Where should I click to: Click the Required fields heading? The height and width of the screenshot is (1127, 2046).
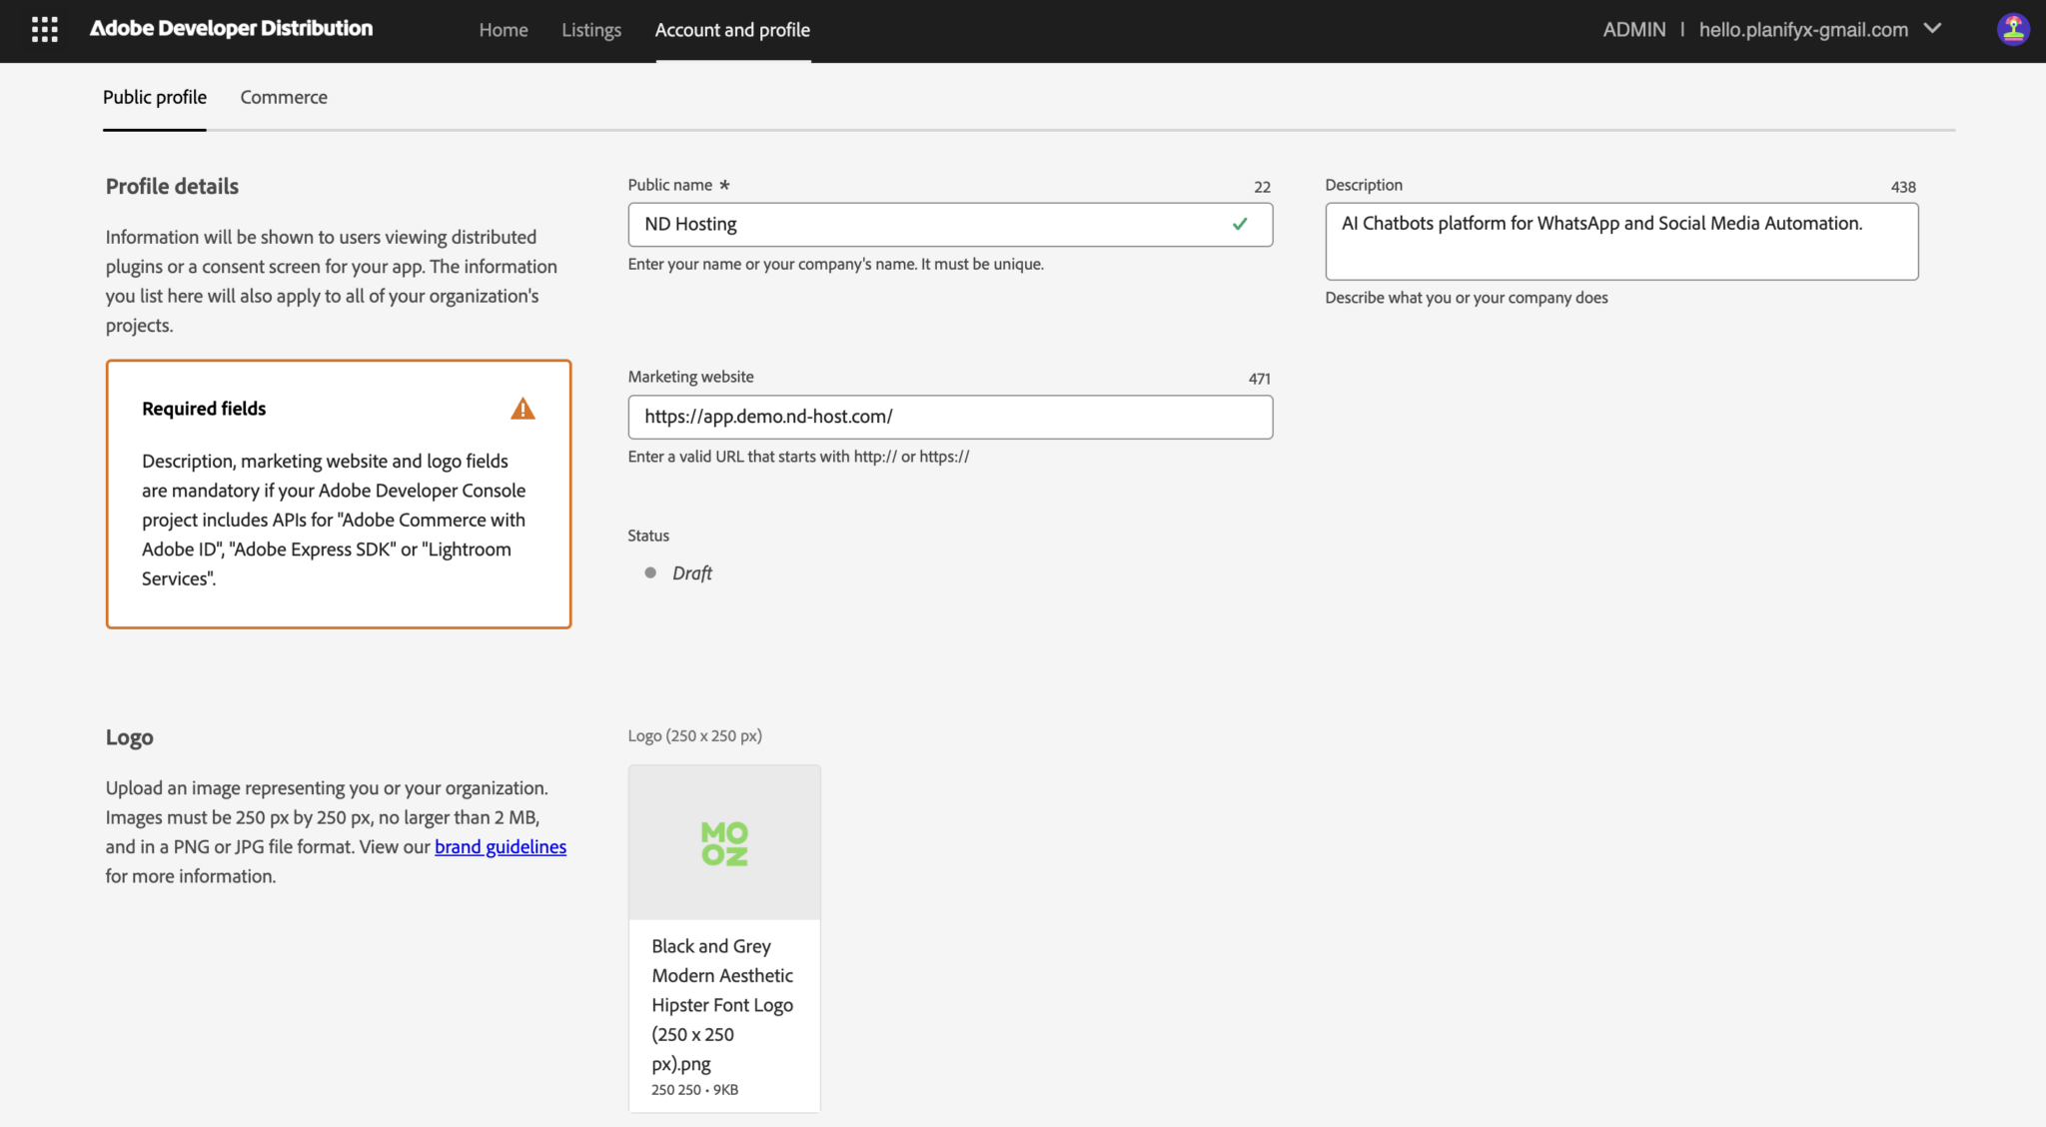(x=204, y=409)
